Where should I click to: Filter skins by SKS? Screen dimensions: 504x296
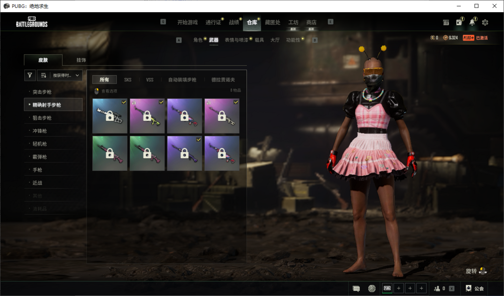[x=127, y=79]
